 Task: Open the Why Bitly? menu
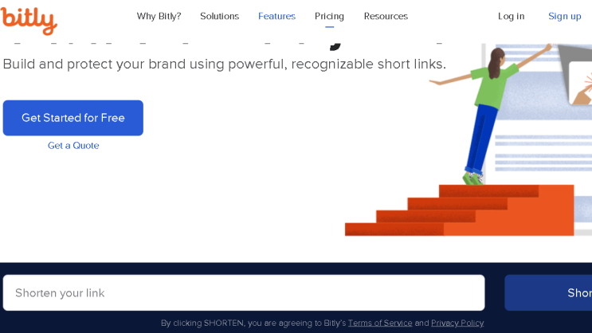[x=159, y=16]
